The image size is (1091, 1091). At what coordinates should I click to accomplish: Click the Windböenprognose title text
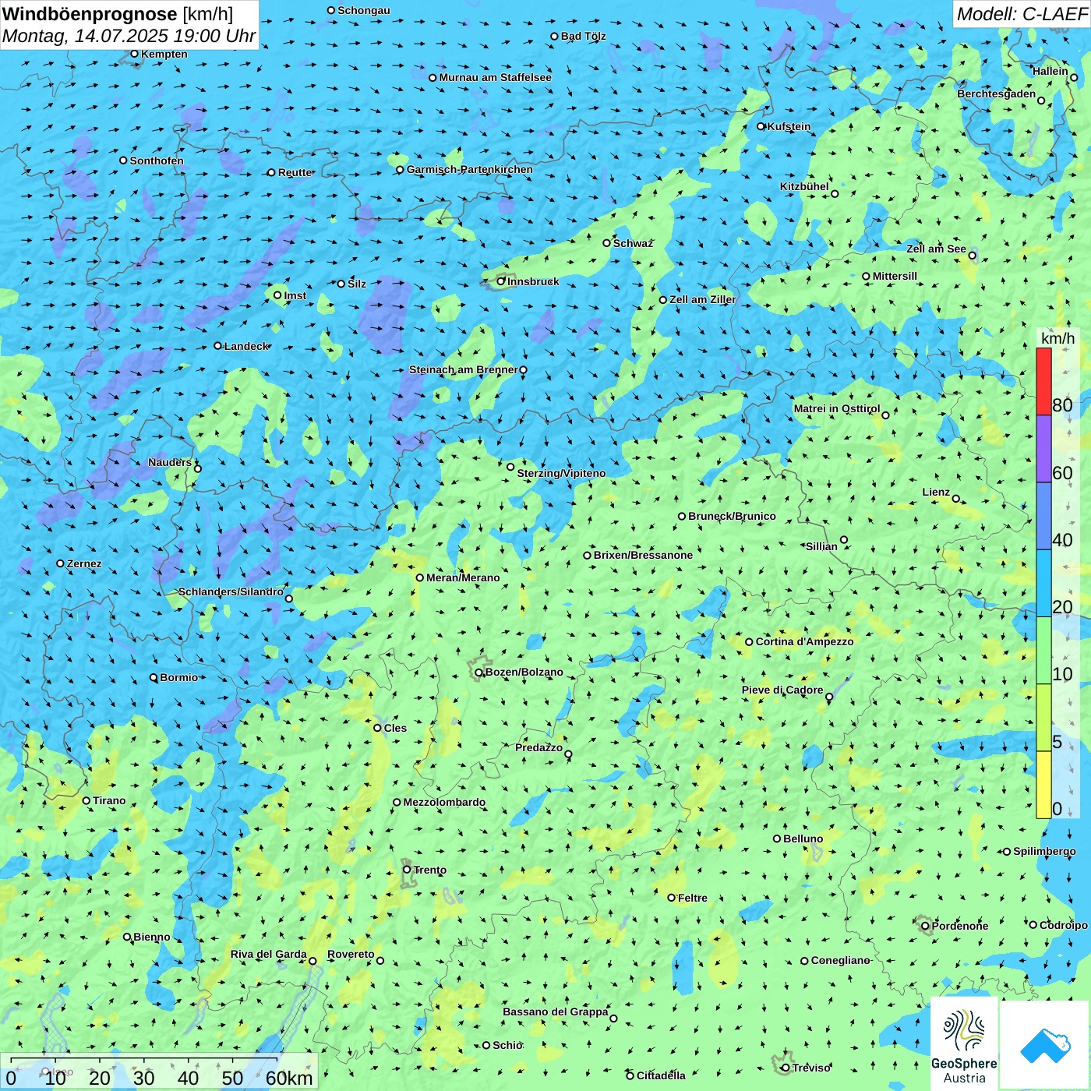click(x=90, y=14)
